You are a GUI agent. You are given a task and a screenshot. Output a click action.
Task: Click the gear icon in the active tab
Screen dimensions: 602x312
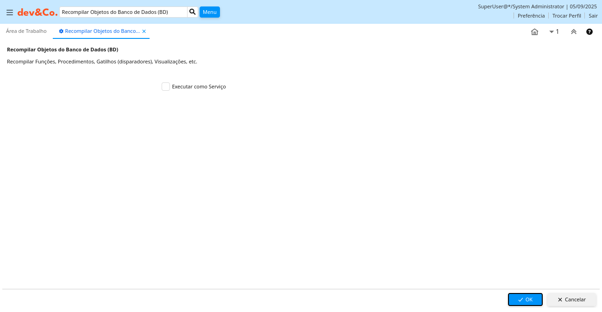[x=61, y=31]
